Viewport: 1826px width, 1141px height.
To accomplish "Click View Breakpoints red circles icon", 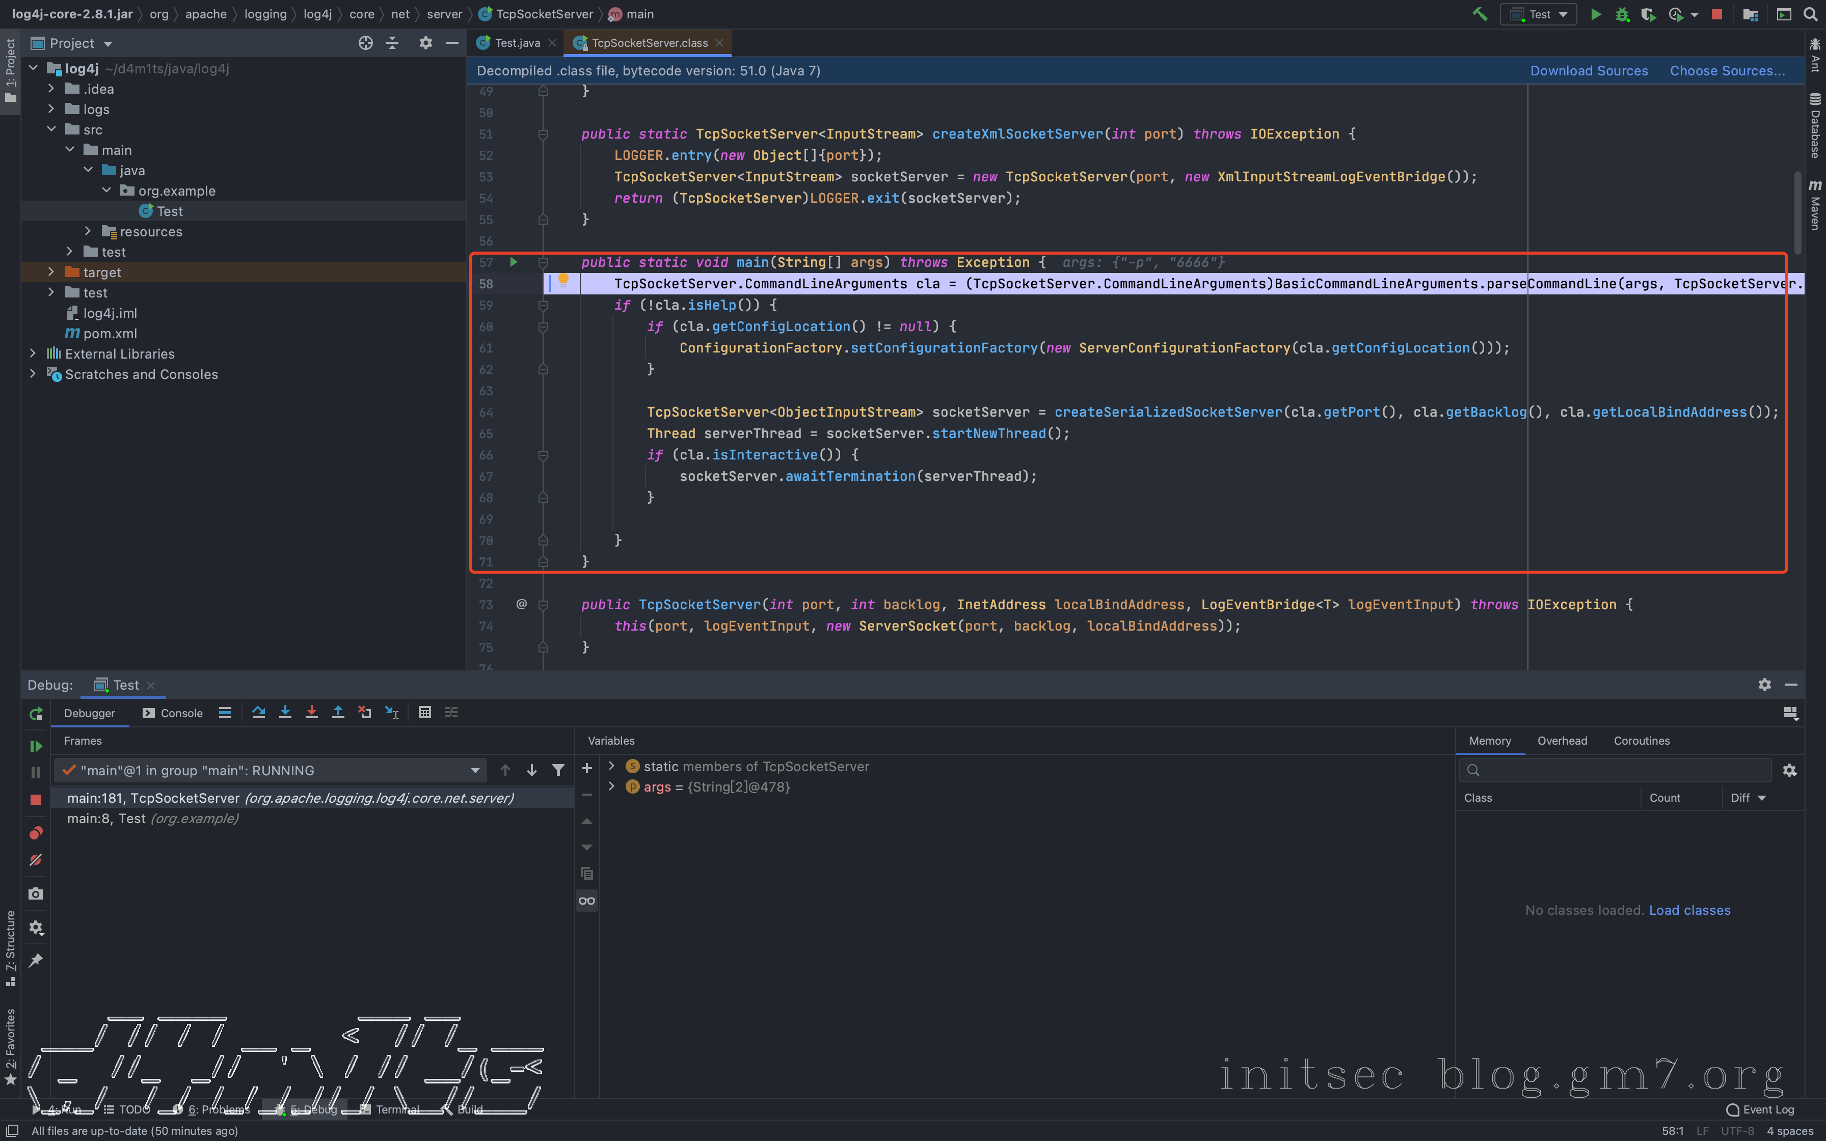I will [36, 833].
